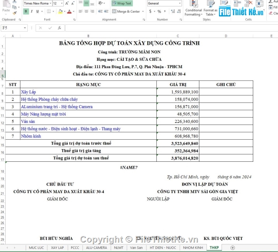278x252 pixels.
Task: Toggle Italic formatting
Action: tap(32, 11)
